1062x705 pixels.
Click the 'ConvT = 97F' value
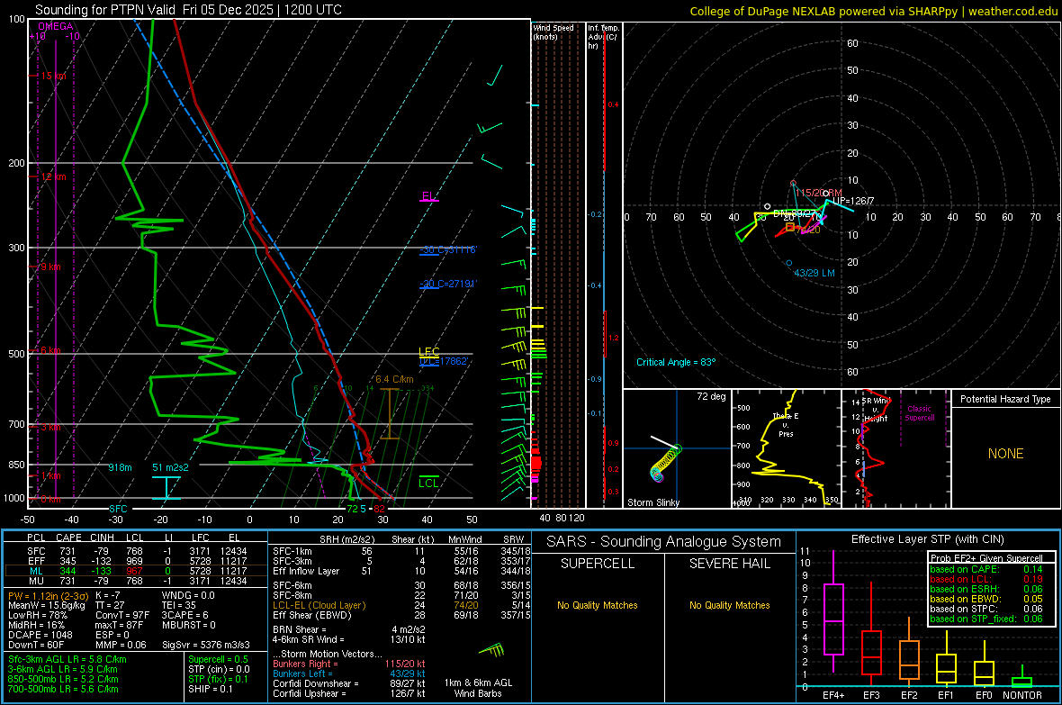coord(122,616)
